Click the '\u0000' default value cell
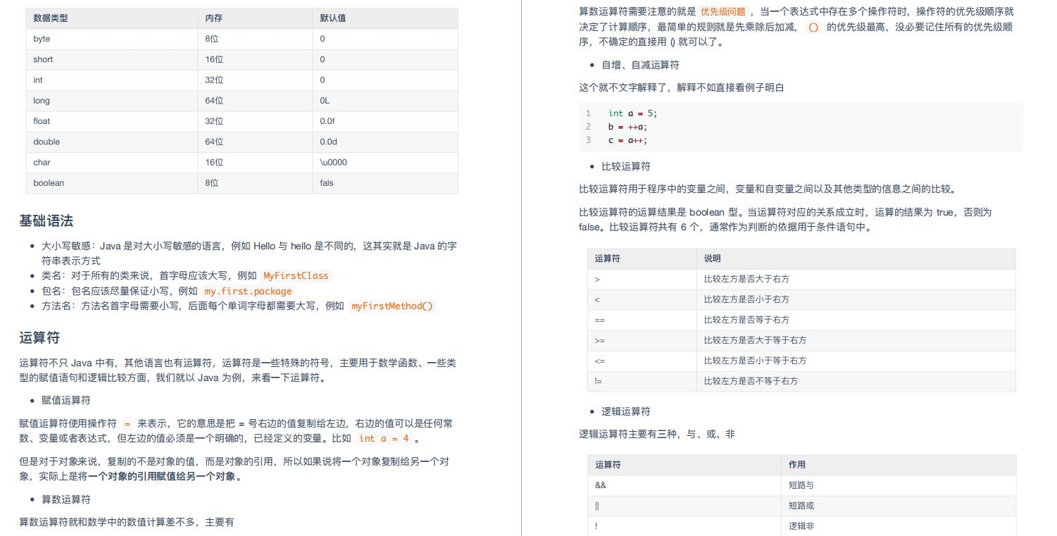1057x536 pixels. click(385, 162)
